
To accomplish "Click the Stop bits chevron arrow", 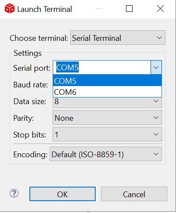I will coord(156,134).
